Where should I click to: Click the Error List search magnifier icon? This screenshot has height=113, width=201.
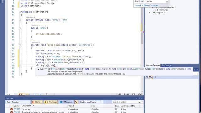(140, 102)
